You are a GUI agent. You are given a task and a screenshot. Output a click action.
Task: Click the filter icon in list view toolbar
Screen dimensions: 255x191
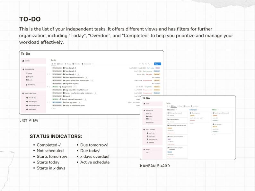coord(140,64)
